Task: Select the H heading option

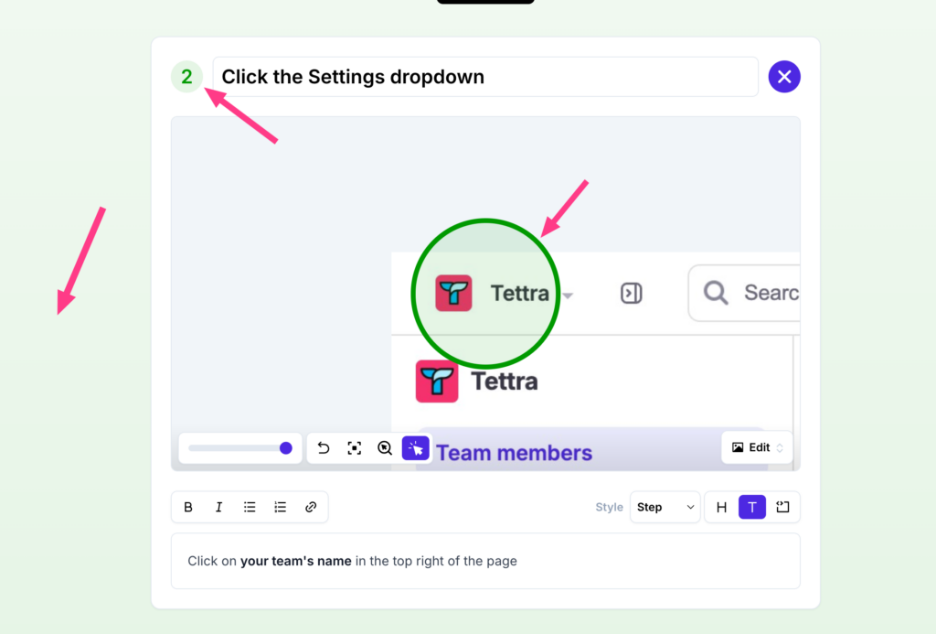Action: pyautogui.click(x=721, y=507)
